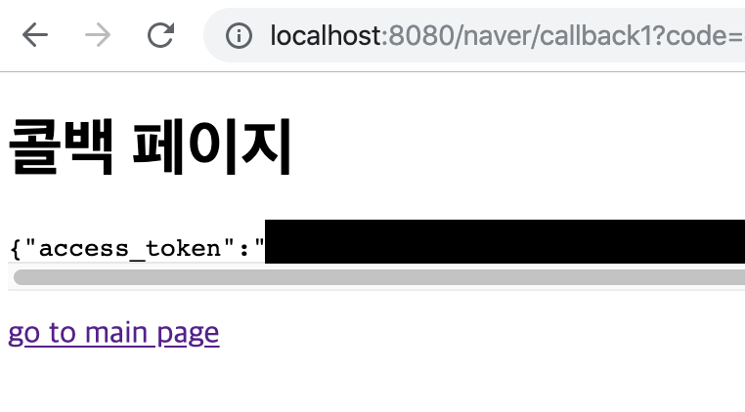Reload the callback page
The width and height of the screenshot is (745, 412).
click(x=160, y=35)
